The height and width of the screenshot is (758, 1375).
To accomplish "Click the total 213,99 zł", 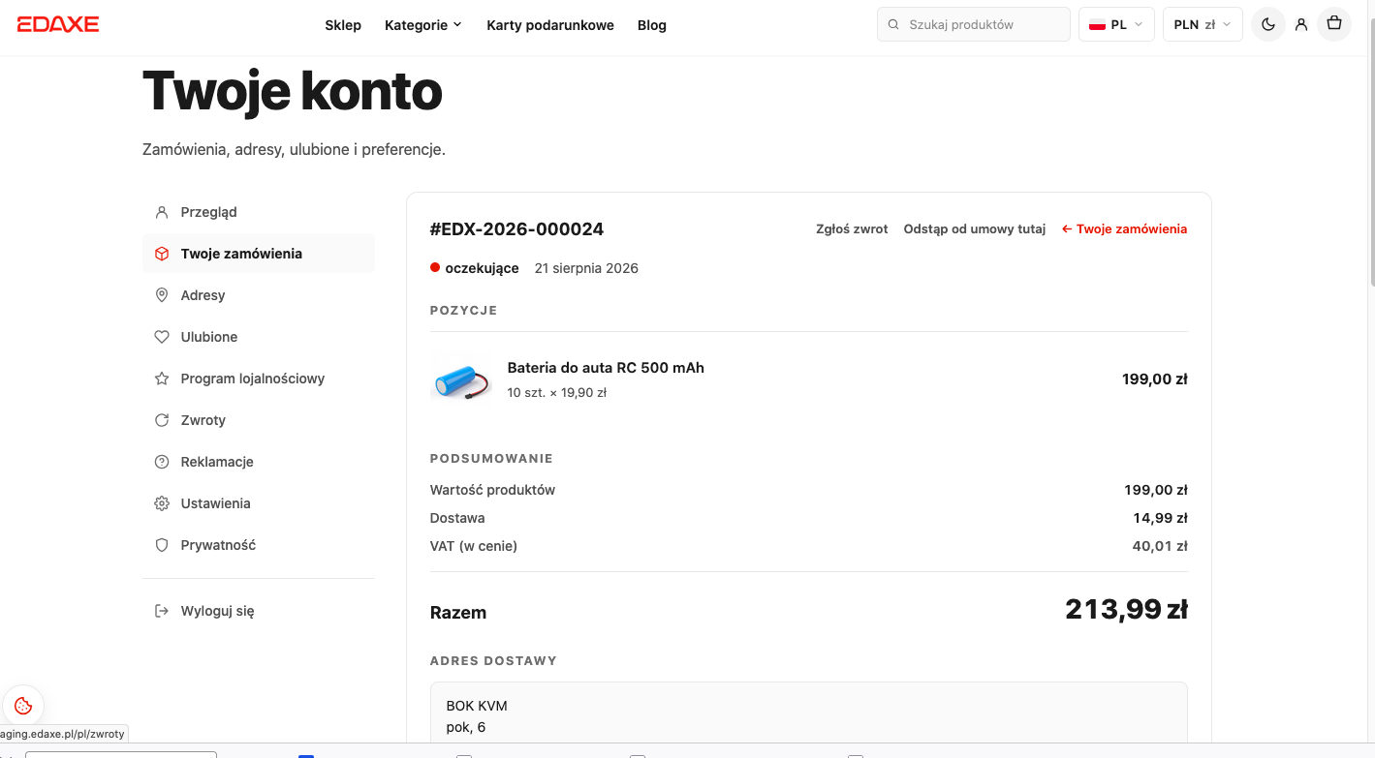I will coord(1126,610).
